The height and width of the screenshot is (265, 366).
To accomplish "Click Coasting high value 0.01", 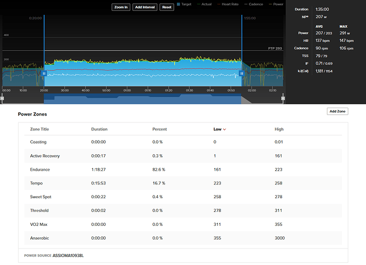I will click(x=279, y=142).
